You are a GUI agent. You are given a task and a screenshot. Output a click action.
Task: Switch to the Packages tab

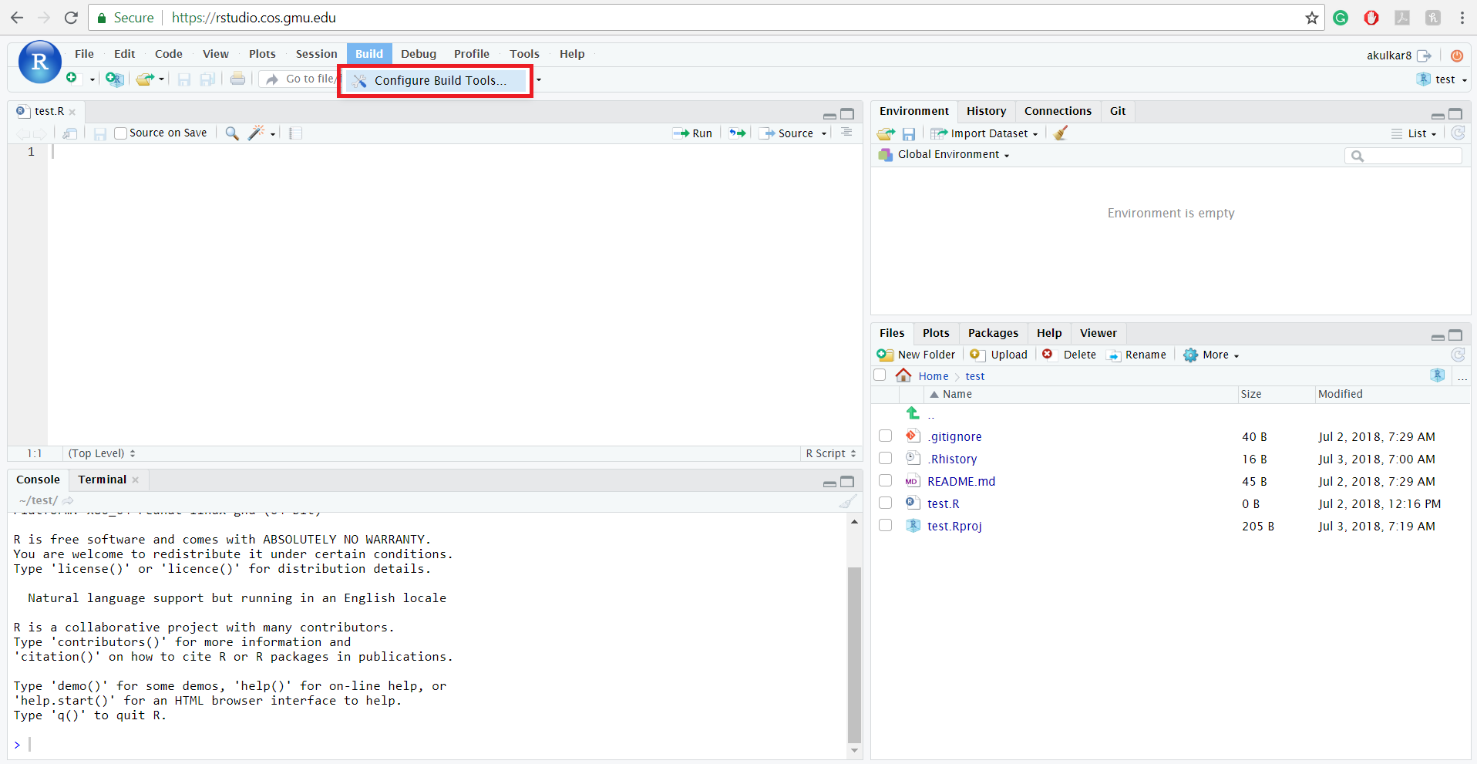click(x=993, y=333)
